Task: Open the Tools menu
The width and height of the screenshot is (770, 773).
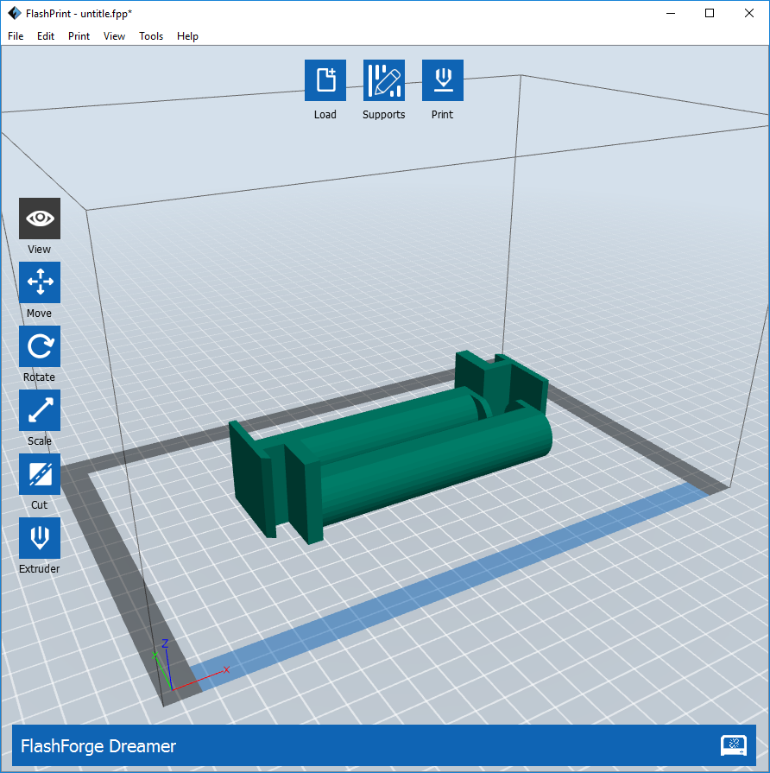Action: click(x=151, y=36)
